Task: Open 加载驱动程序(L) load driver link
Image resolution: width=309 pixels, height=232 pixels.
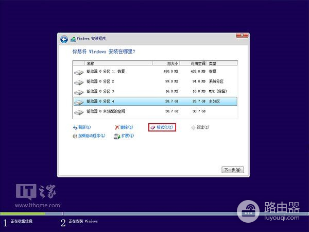Action: point(89,136)
